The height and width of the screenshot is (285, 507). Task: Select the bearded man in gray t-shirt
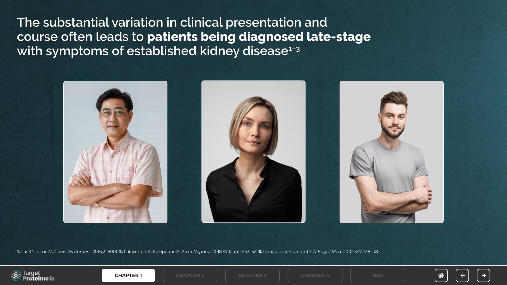point(392,152)
